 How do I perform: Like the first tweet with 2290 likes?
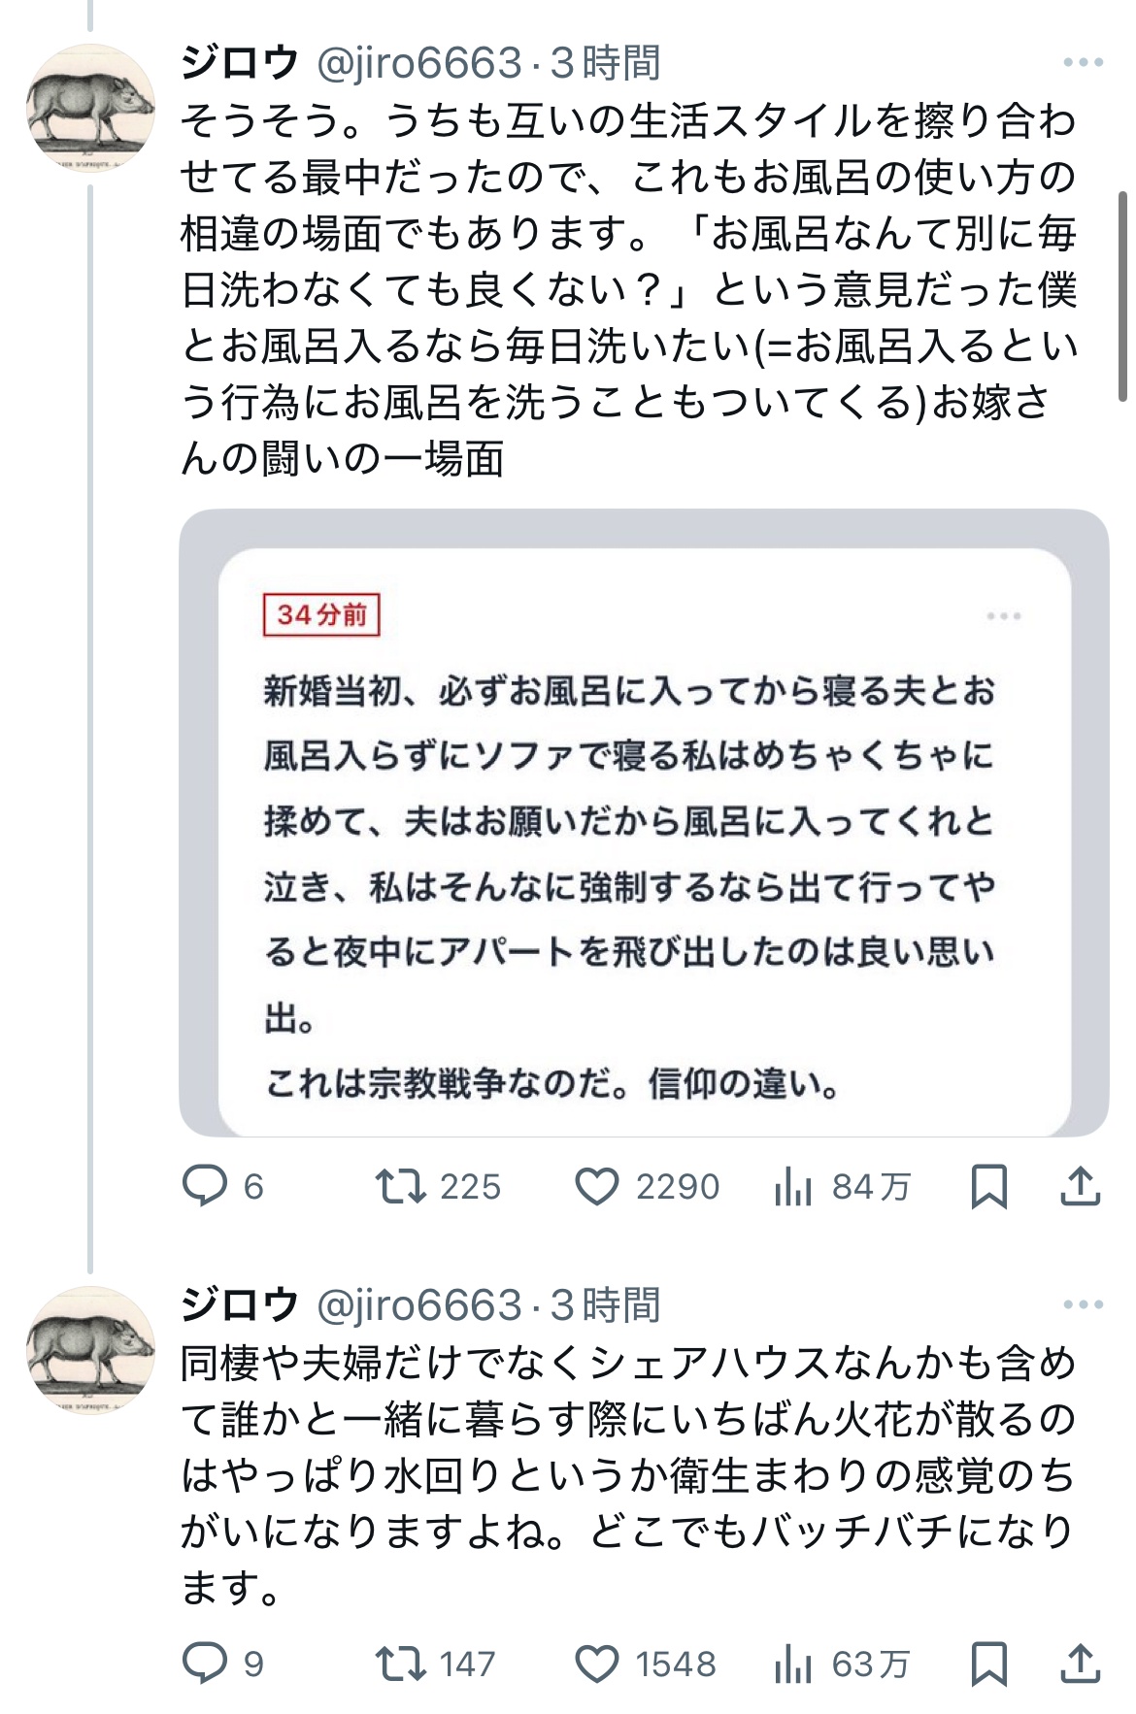(597, 1186)
